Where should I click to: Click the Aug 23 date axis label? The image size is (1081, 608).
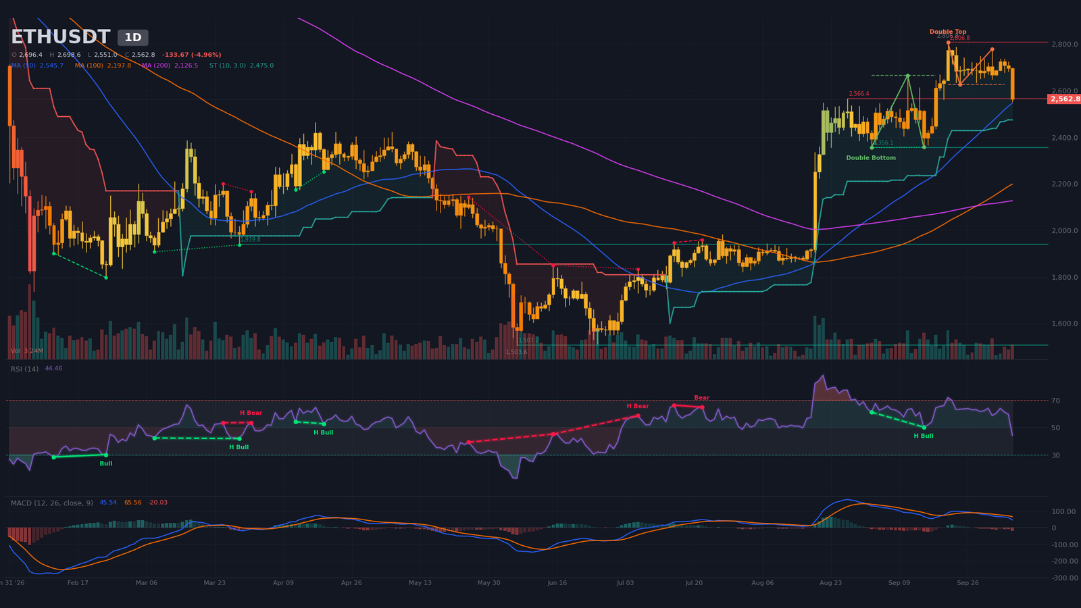[x=830, y=583]
